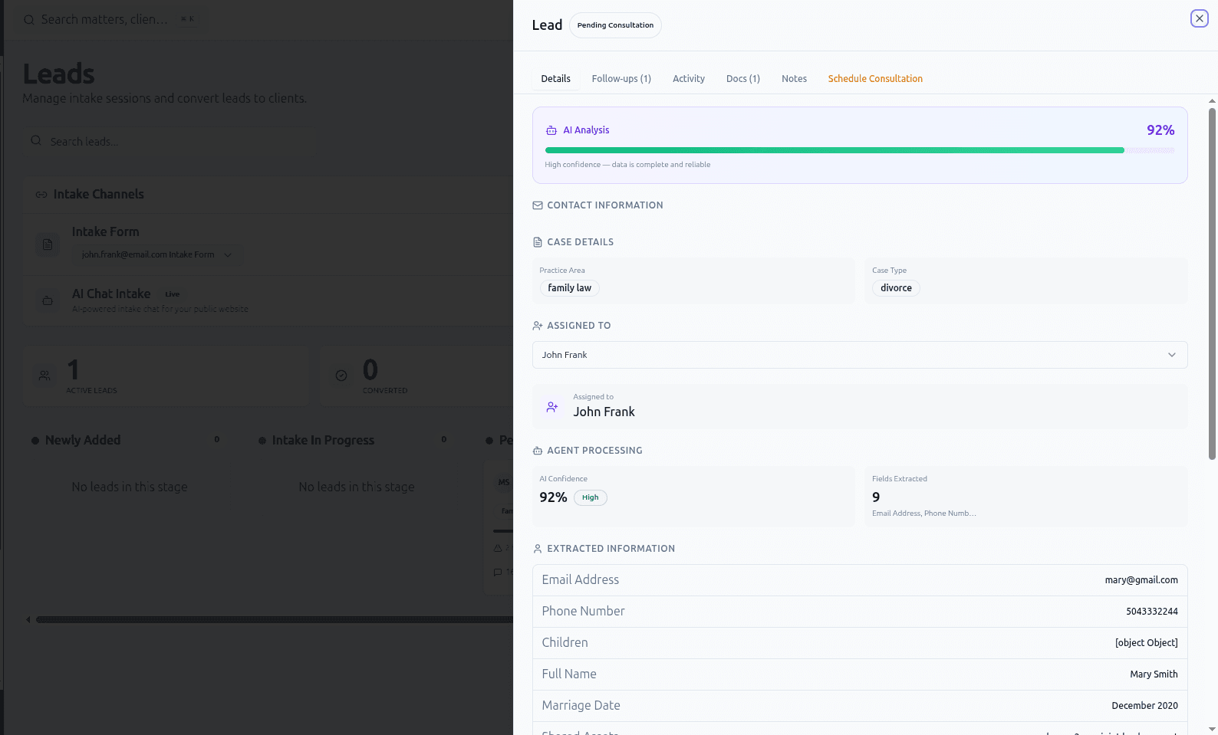Click the Search leads magnifier icon

[36, 141]
